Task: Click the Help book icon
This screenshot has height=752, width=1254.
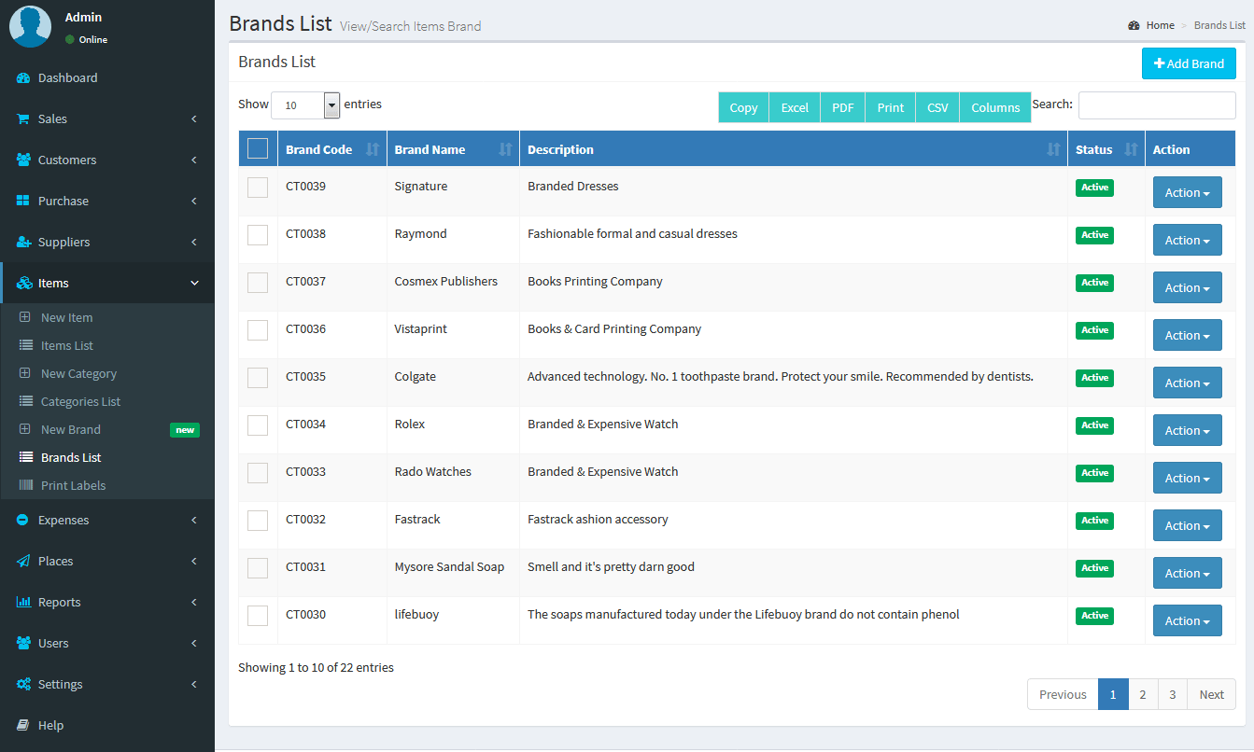Action: pos(23,726)
